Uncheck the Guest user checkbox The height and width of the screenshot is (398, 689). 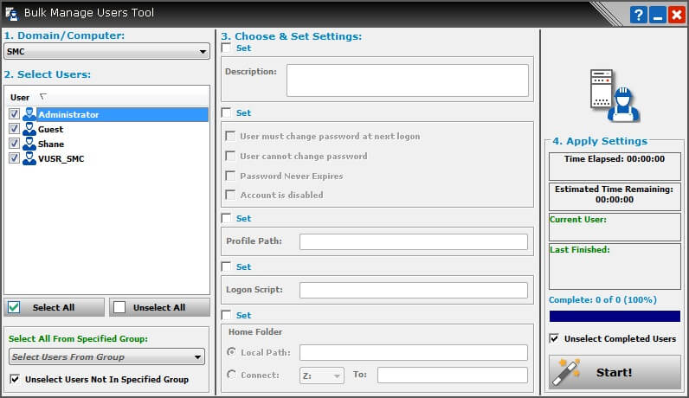tap(14, 129)
